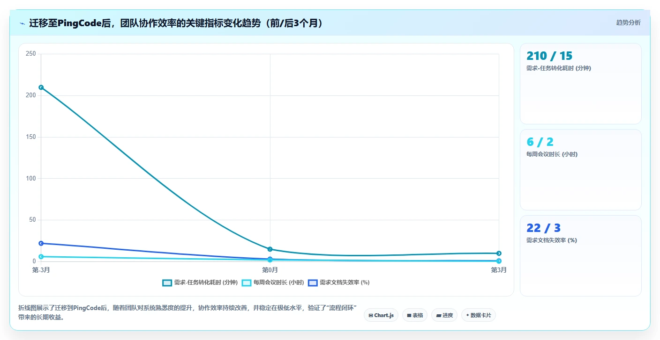Toggle the 每周会议时长 legend item
660x340 pixels.
click(273, 282)
